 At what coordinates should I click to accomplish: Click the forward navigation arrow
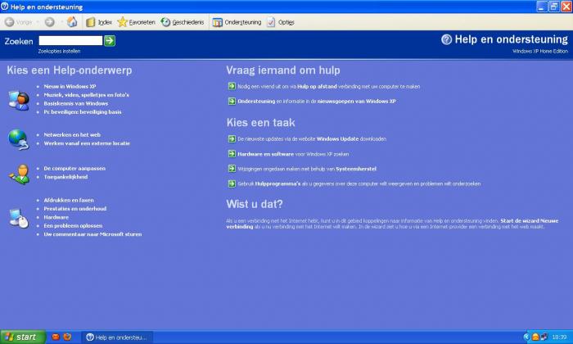coord(49,22)
